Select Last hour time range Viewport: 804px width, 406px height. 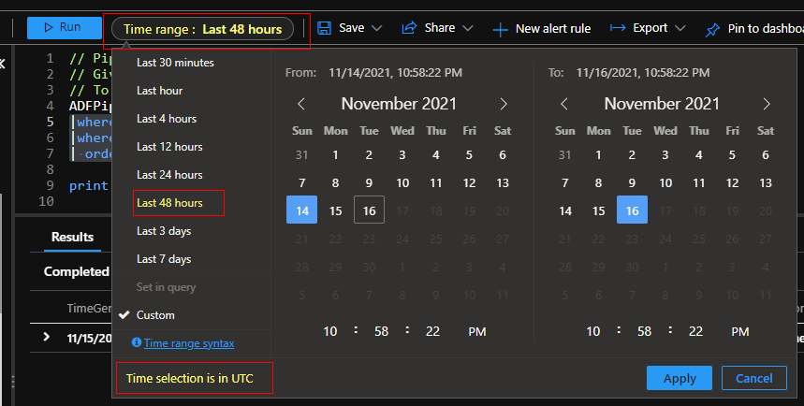[x=159, y=91]
